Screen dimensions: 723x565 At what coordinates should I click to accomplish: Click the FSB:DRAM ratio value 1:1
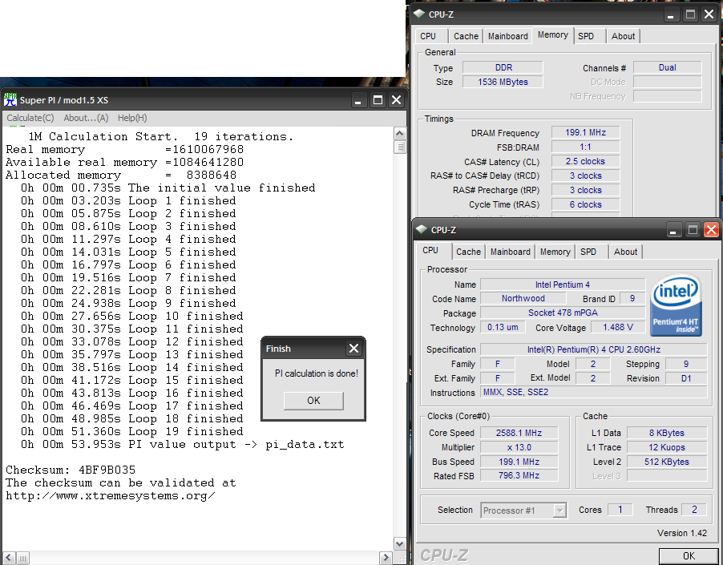click(x=586, y=147)
